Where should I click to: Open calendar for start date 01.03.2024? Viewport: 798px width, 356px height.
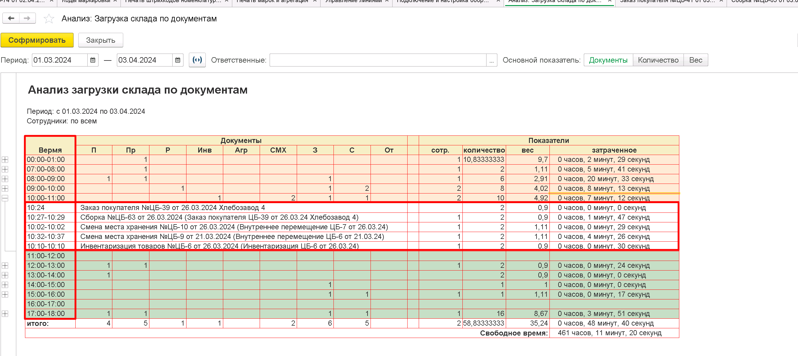[92, 60]
